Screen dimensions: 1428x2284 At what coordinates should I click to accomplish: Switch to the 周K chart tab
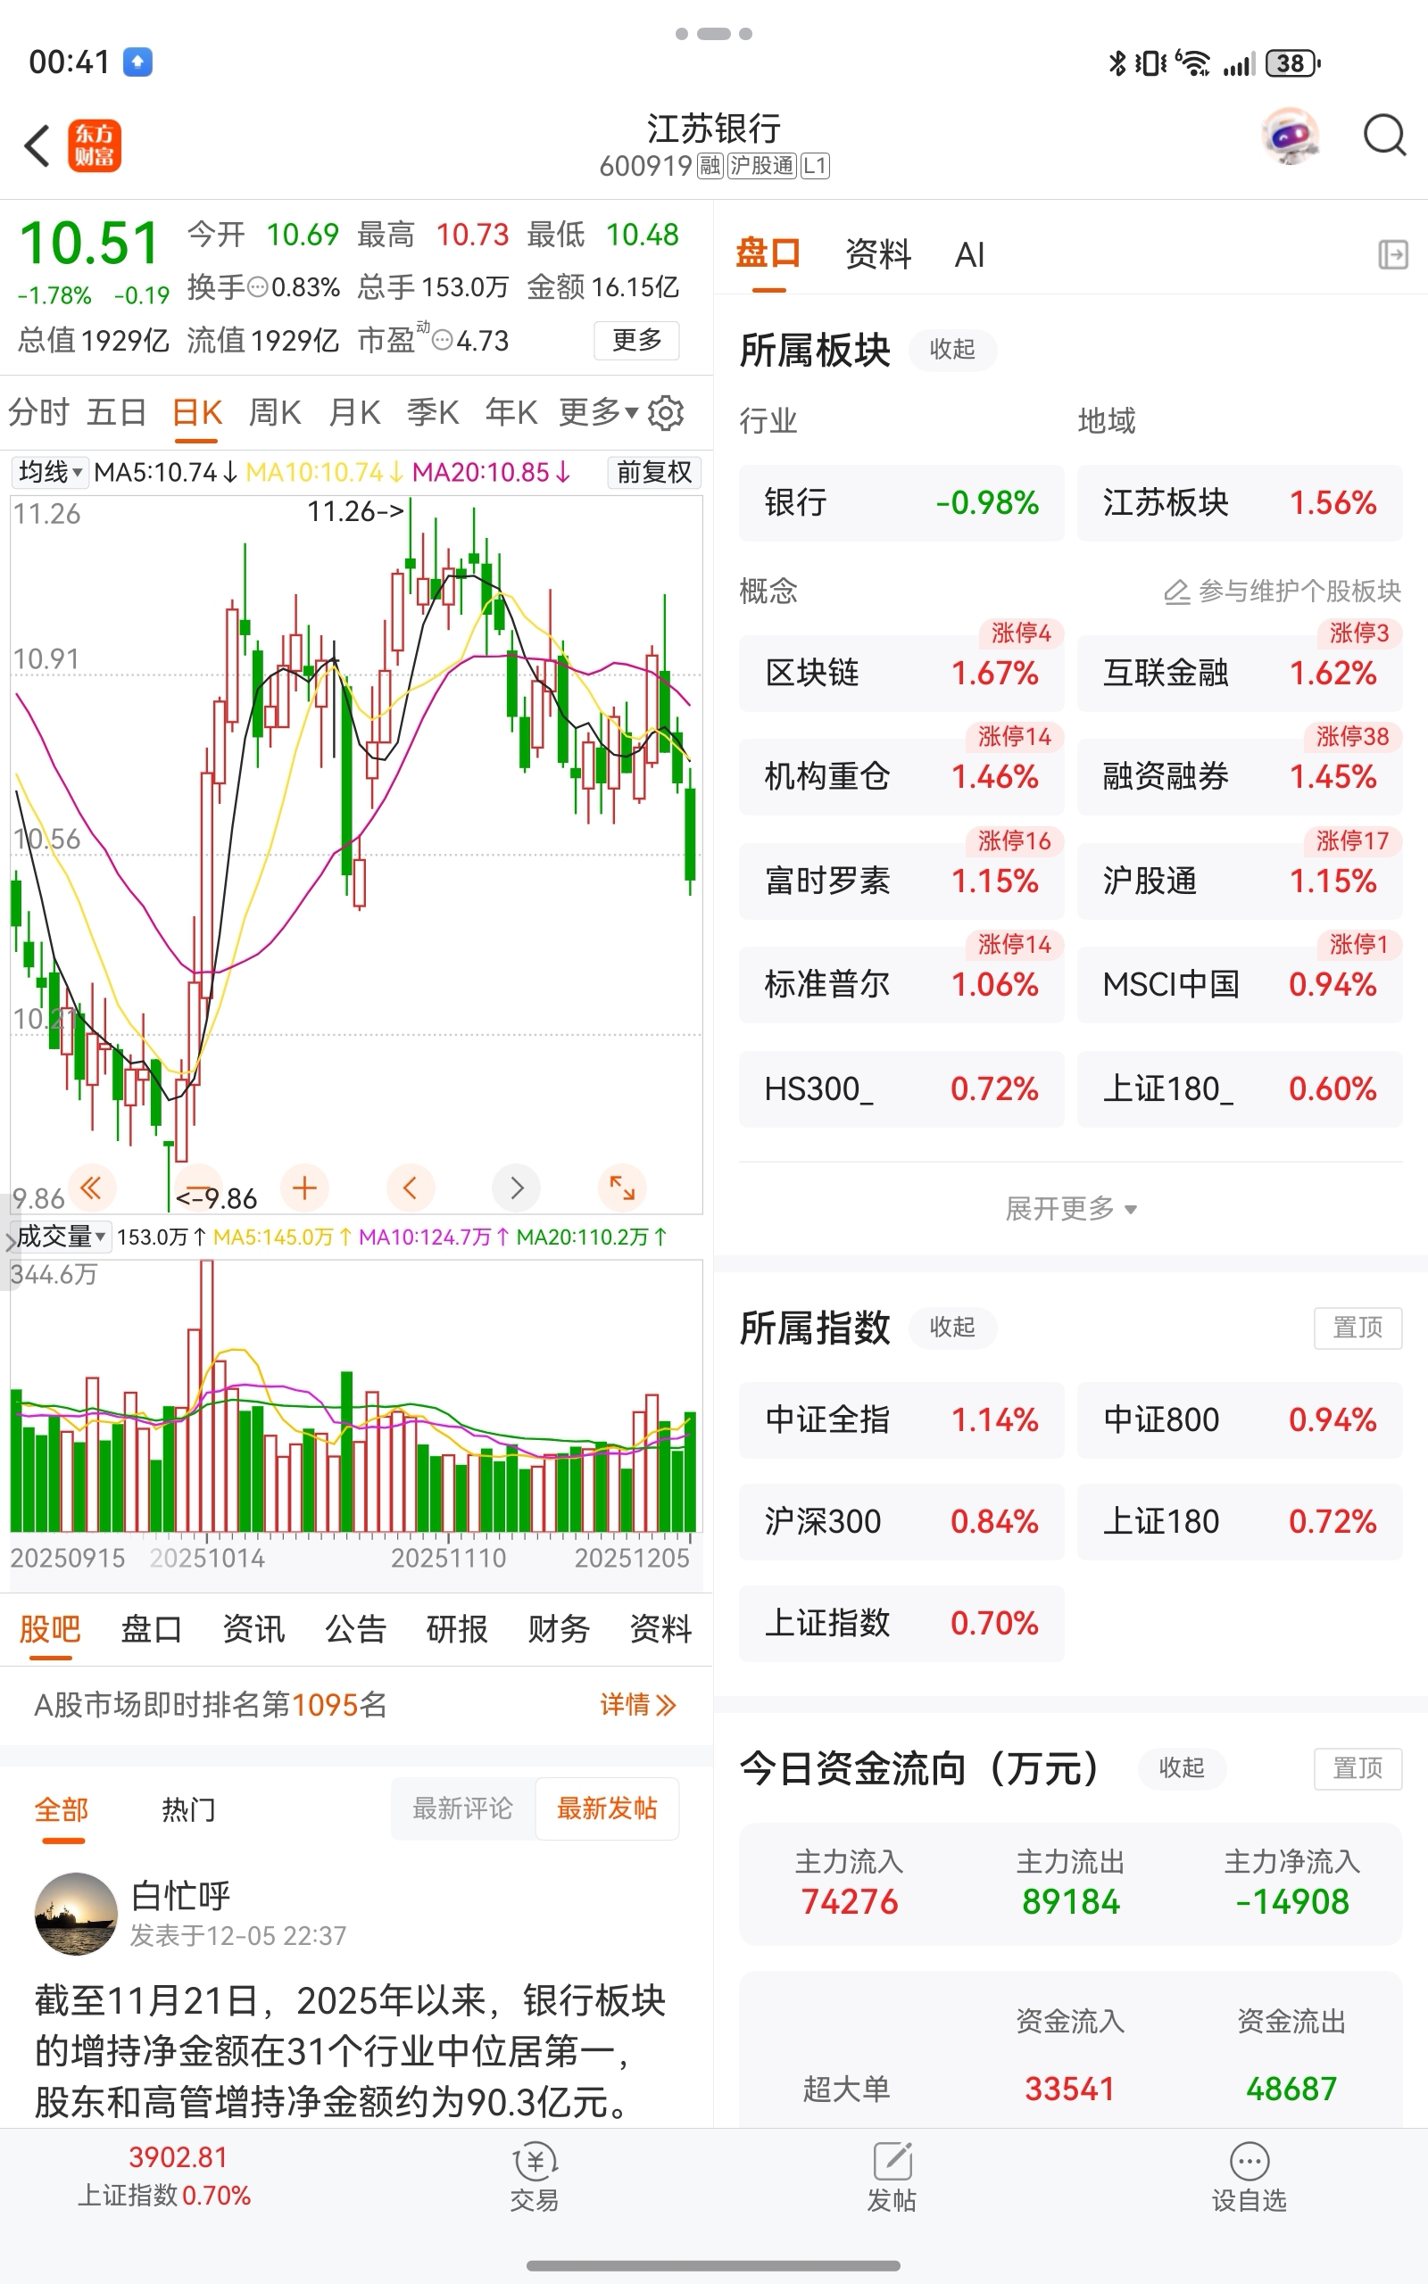click(x=274, y=413)
